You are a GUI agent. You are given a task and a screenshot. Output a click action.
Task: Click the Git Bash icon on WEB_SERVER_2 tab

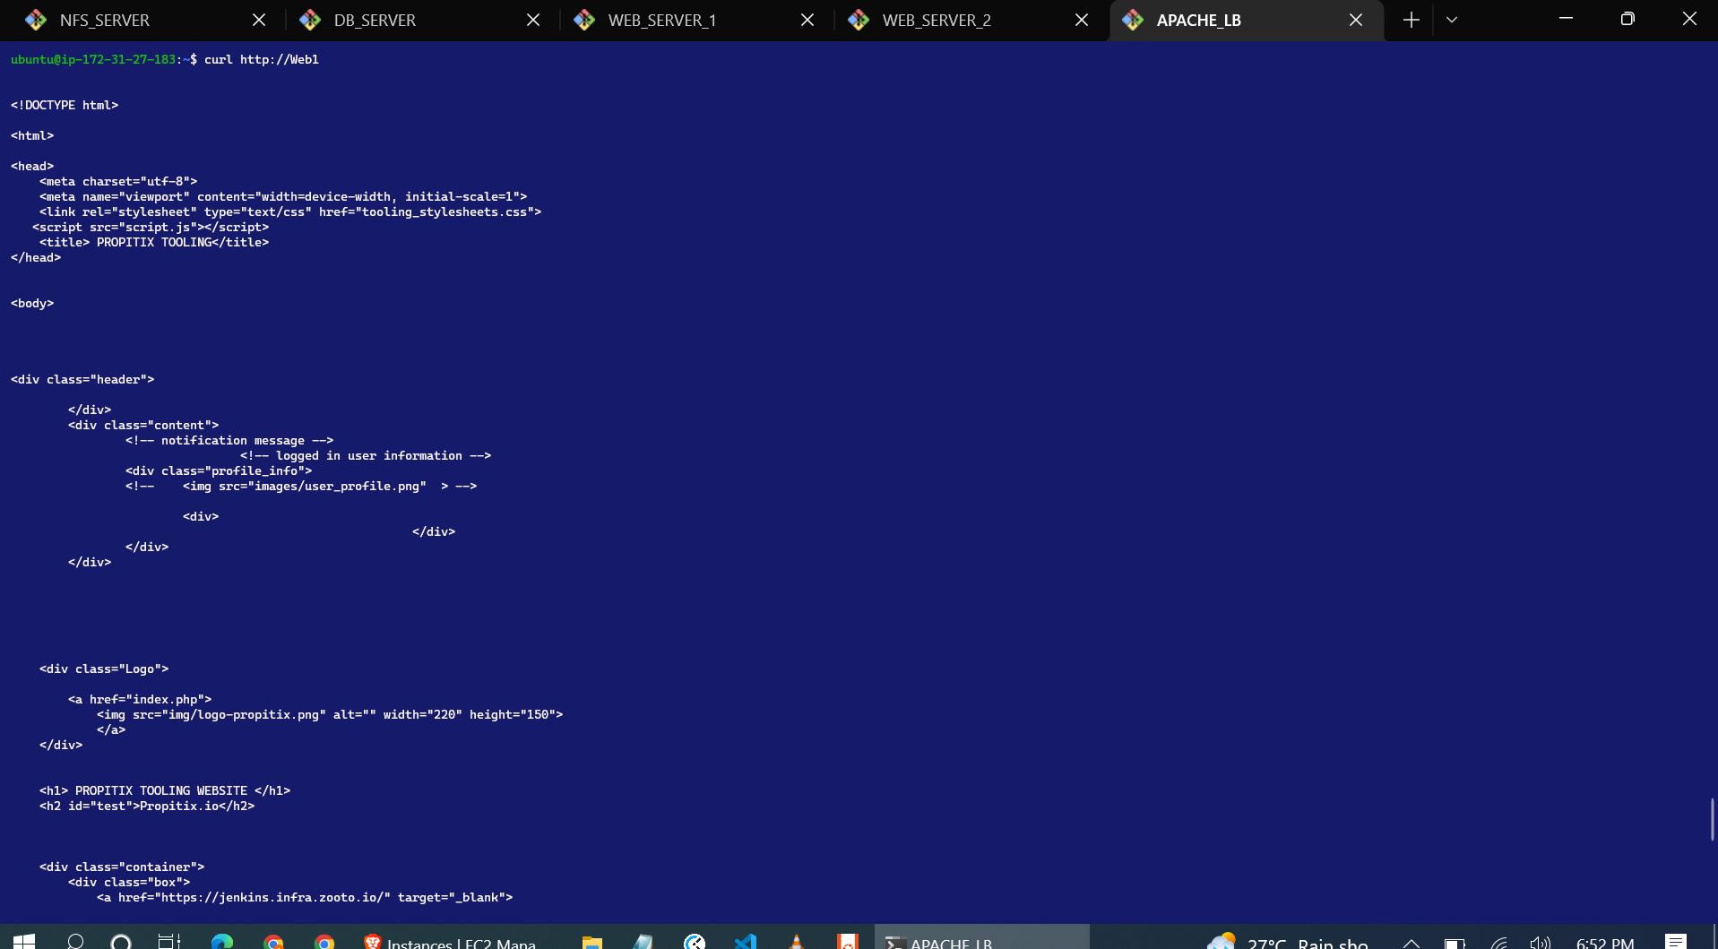859,20
